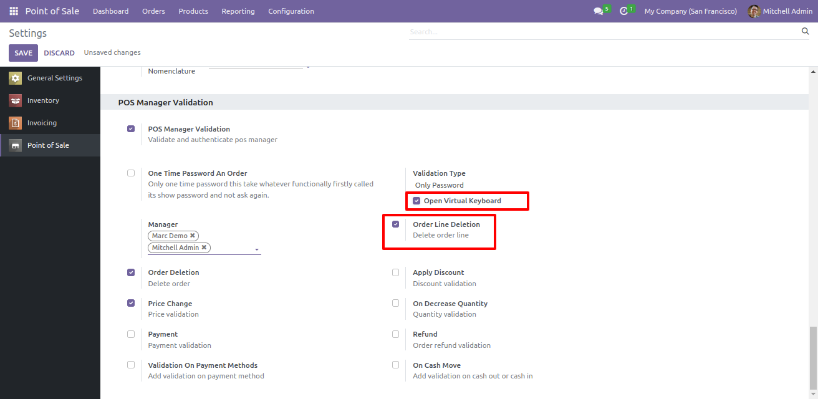Open the Reporting menu
Screen dimensions: 818x399
click(238, 11)
